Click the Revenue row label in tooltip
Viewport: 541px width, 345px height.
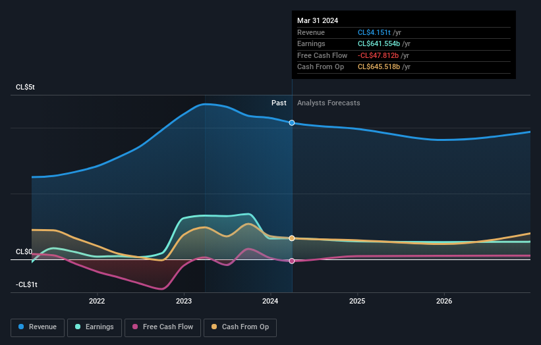[311, 32]
